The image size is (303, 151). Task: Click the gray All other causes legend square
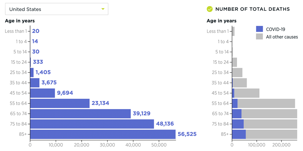pyautogui.click(x=260, y=37)
